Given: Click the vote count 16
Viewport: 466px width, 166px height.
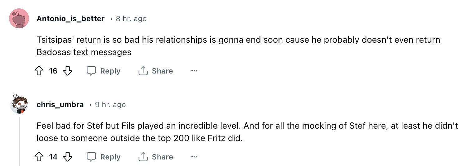Looking at the screenshot, I should [x=53, y=71].
